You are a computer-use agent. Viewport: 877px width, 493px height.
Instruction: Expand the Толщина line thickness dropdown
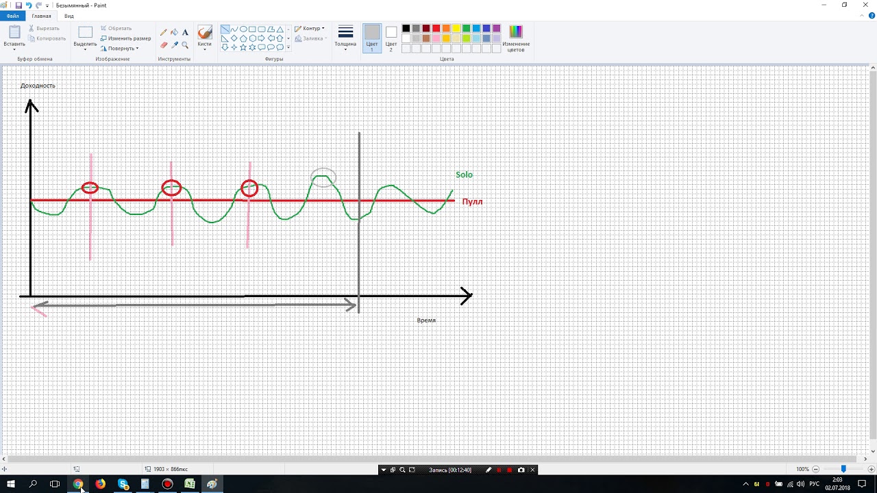coord(345,38)
